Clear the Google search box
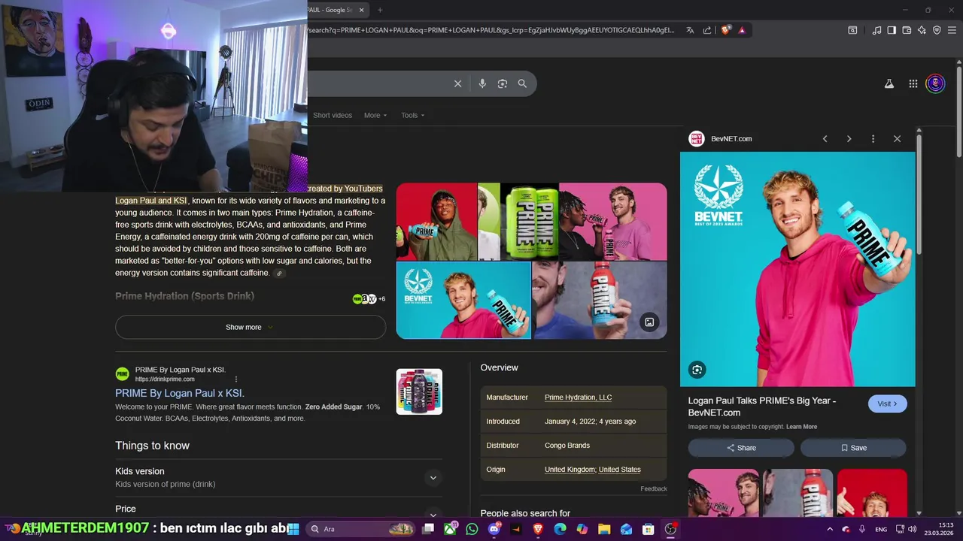This screenshot has height=541, width=963. point(457,83)
